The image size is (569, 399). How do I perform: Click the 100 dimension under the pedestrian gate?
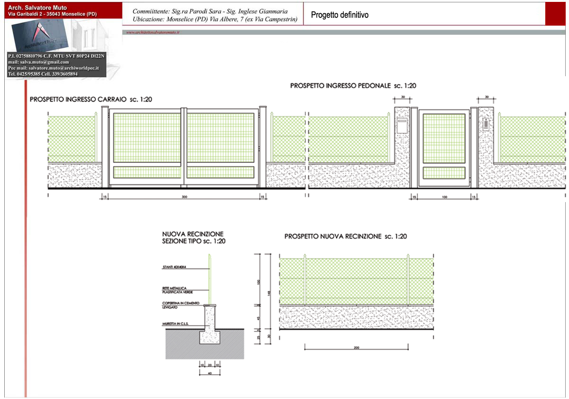(x=444, y=196)
